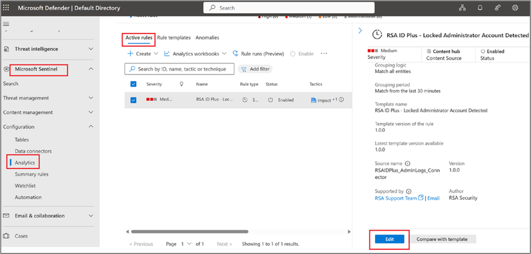Viewport: 531px width, 254px height.
Task: Click the hamburger navigation menu icon
Action: 7,24
